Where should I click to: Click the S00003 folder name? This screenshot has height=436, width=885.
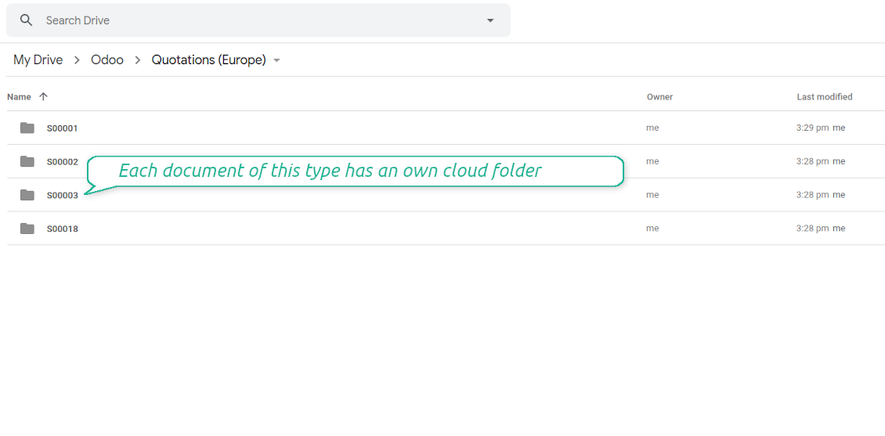[62, 196]
